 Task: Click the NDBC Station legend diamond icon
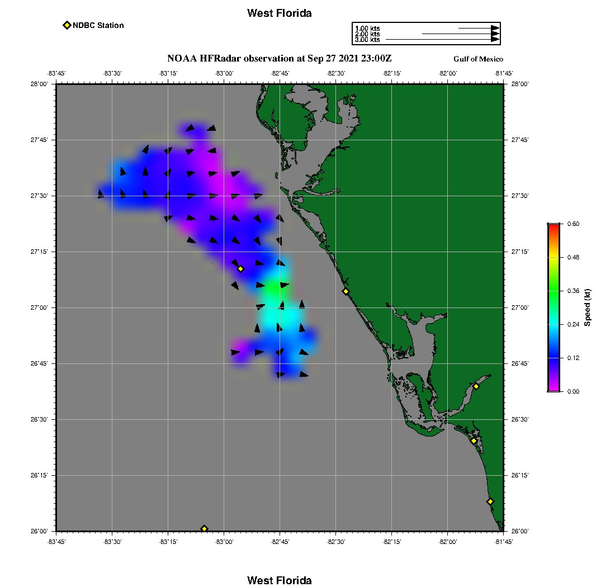(67, 25)
